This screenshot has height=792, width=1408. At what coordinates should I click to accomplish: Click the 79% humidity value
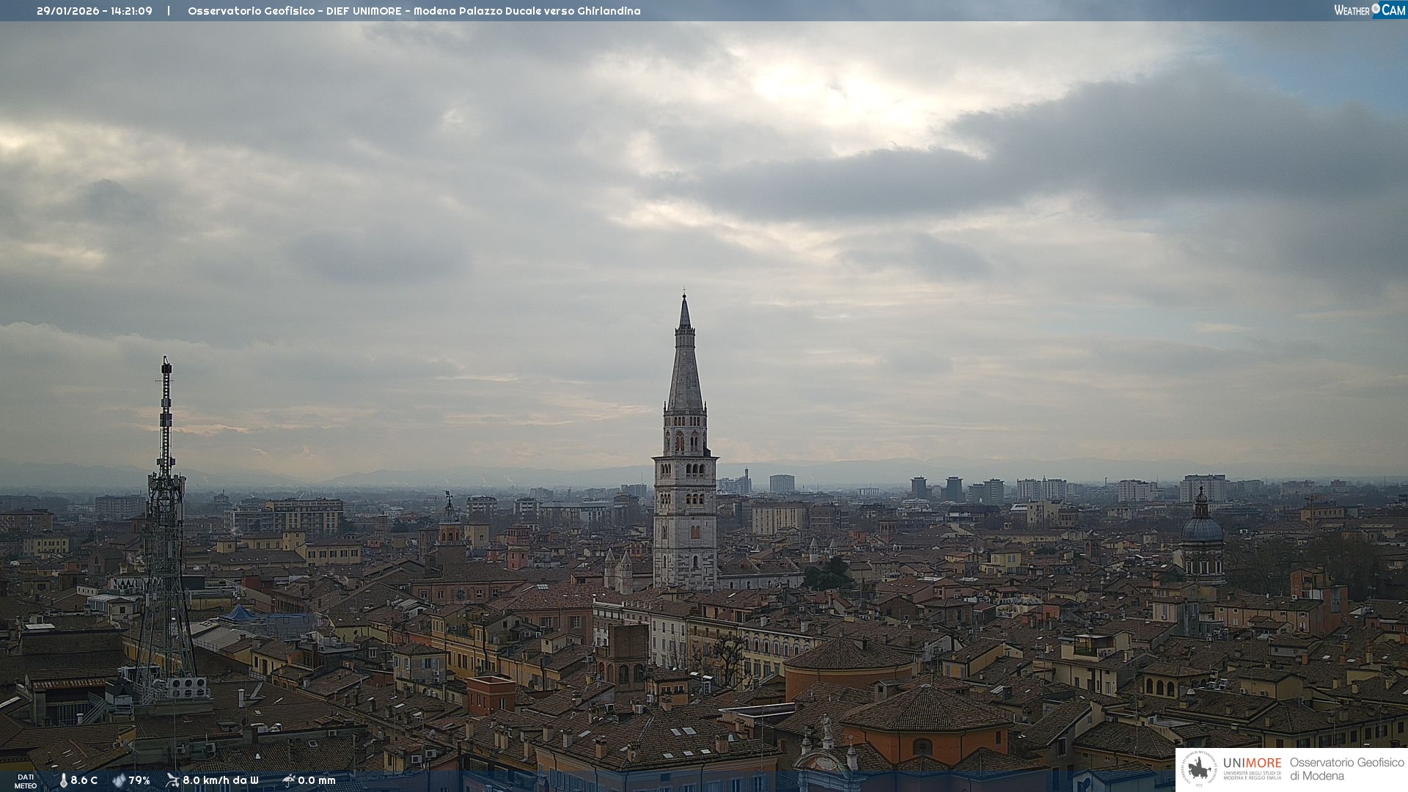click(139, 781)
